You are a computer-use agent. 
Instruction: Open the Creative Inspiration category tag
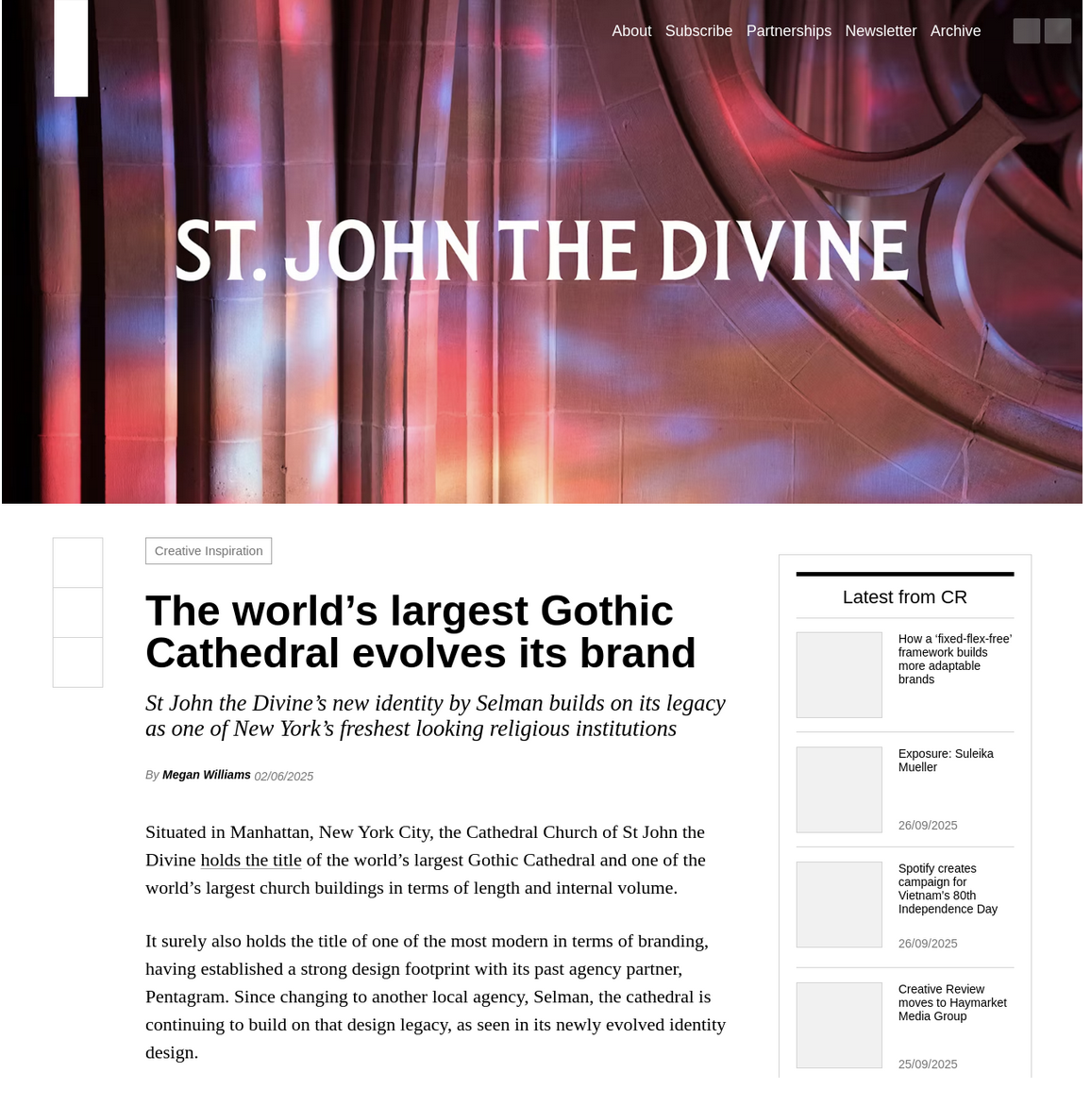pyautogui.click(x=208, y=551)
